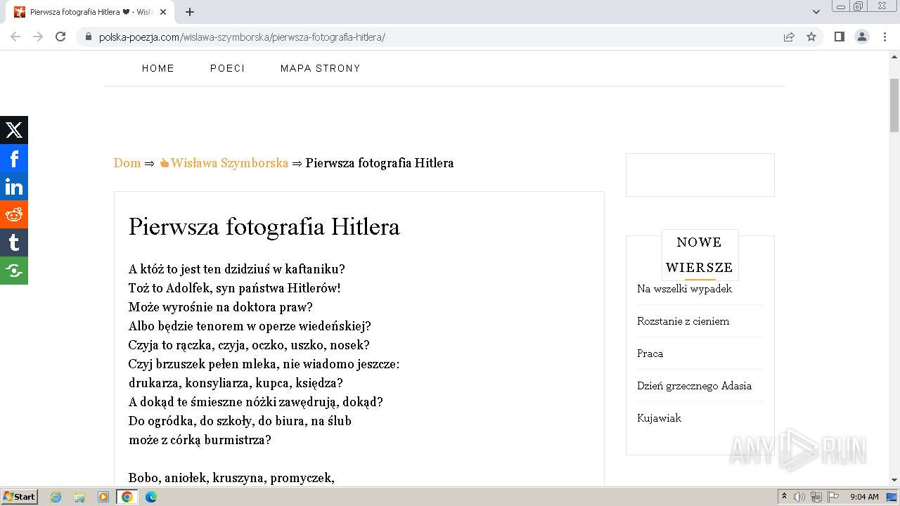This screenshot has height=506, width=900.
Task: Open the POECI menu item
Action: (227, 68)
